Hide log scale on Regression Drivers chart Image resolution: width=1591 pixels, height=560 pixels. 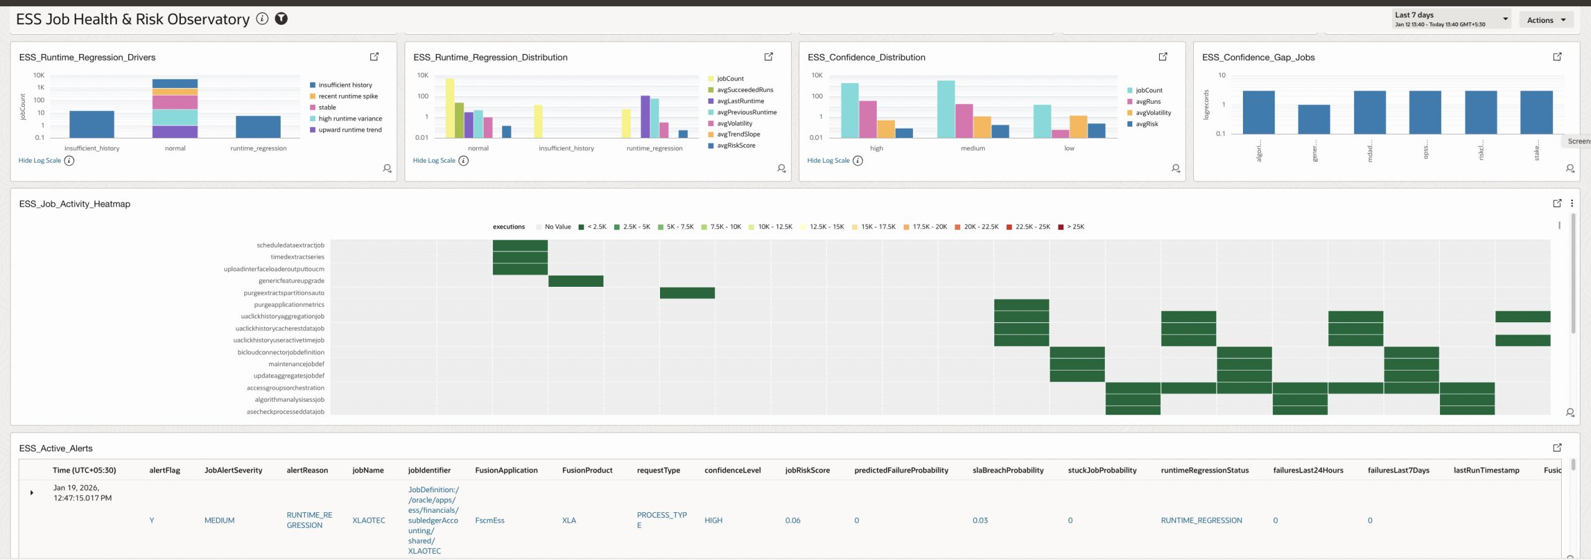(x=40, y=161)
